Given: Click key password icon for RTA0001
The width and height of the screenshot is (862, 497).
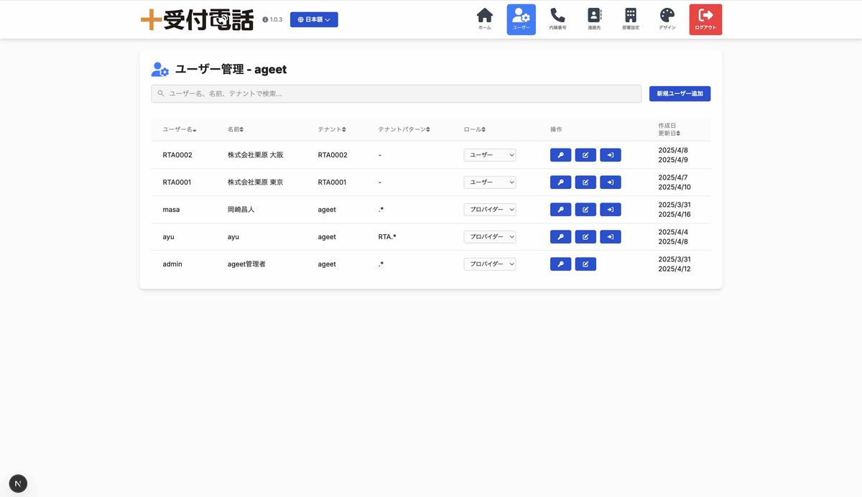Looking at the screenshot, I should 560,182.
